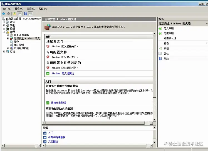Toggle the console tree pane toolbar icon

coord(19,14)
